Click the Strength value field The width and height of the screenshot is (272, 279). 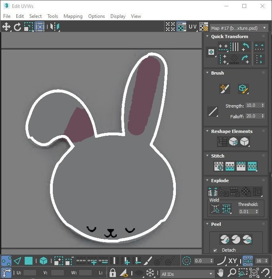click(x=253, y=105)
